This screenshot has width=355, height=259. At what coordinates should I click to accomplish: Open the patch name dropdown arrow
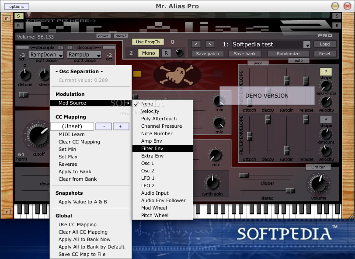pos(307,45)
